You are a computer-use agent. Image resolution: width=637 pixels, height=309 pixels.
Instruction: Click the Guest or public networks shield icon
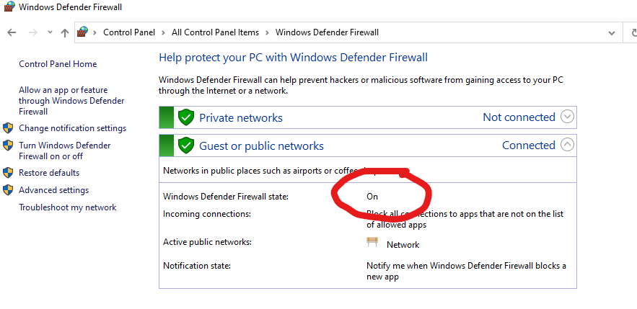[186, 145]
